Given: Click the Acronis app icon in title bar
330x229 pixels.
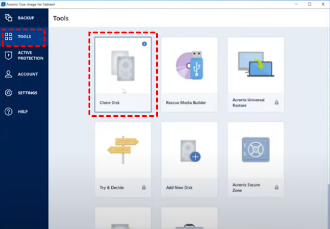Looking at the screenshot, I should (x=3, y=4).
